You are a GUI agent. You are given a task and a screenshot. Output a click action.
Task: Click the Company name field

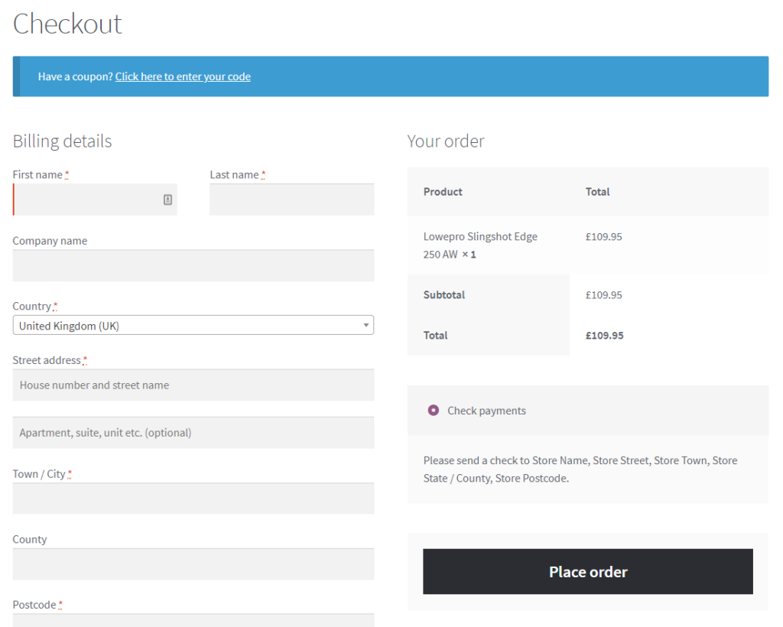pyautogui.click(x=193, y=265)
